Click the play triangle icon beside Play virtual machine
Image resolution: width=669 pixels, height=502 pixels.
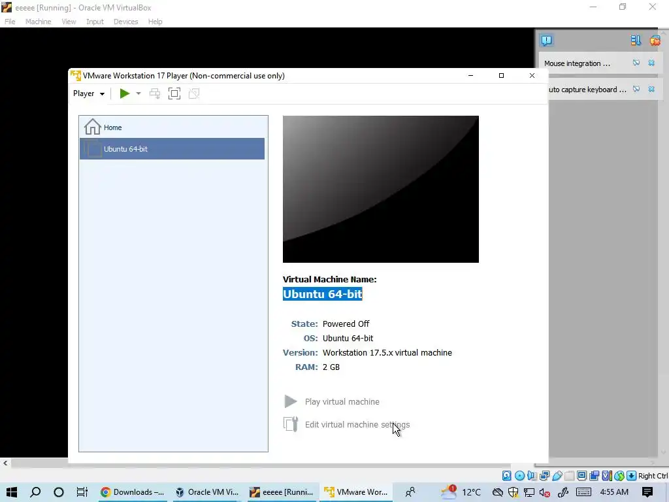point(291,401)
